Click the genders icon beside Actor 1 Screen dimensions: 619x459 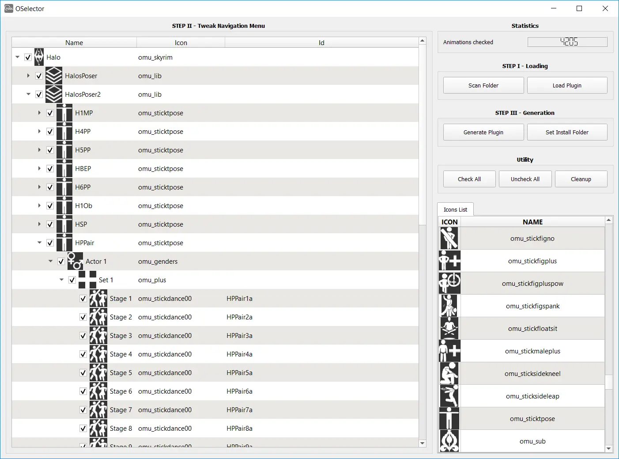pyautogui.click(x=75, y=262)
